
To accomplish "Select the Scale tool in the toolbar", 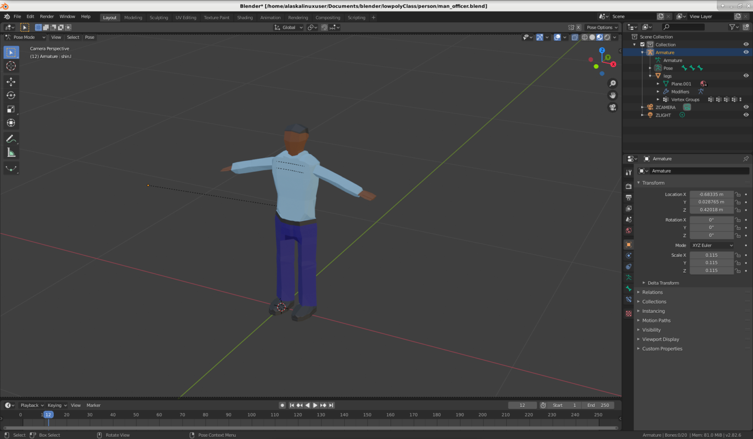I will [11, 109].
